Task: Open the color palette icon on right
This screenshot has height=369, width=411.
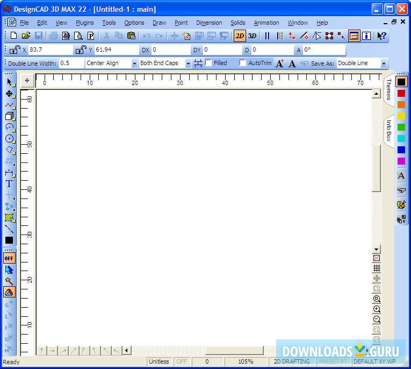Action: coord(401,205)
